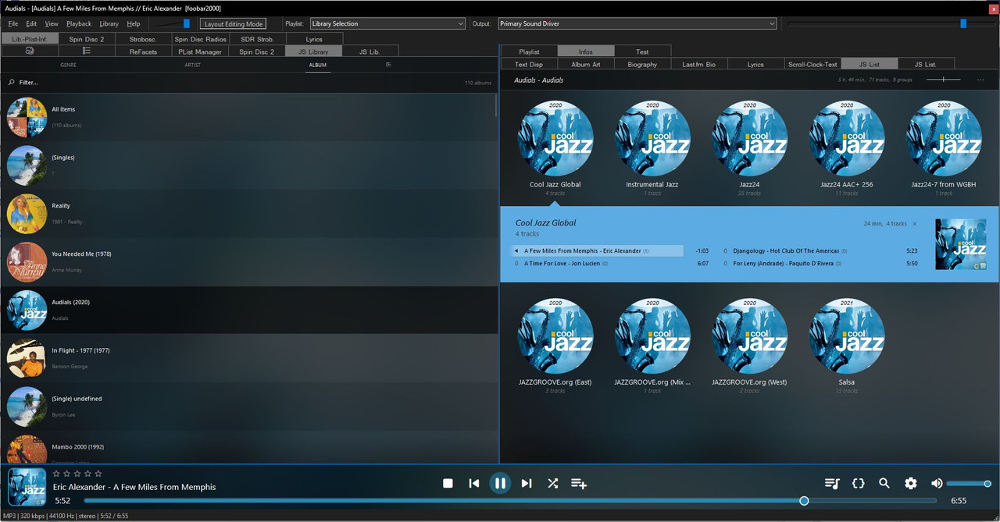The height and width of the screenshot is (522, 1000).
Task: Switch to PList Manager tab
Action: click(x=200, y=51)
